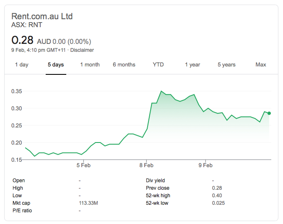The width and height of the screenshot is (283, 224).
Task: Select the YTD tab
Action: 158,65
